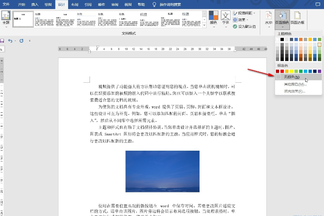The height and width of the screenshot is (216, 324).
Task: Click the lightbulb Tell Me search icon
Action: (154, 4)
